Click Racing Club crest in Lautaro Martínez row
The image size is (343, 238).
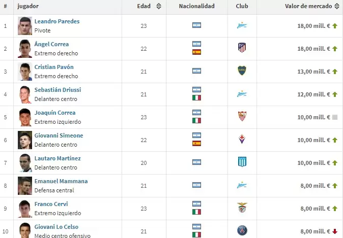point(242,162)
